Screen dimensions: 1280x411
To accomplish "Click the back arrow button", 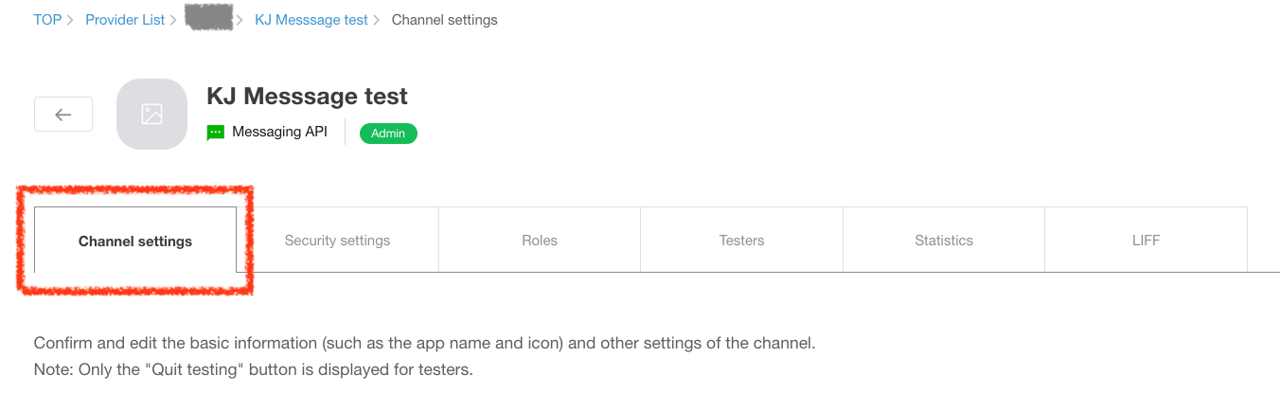I will [63, 115].
